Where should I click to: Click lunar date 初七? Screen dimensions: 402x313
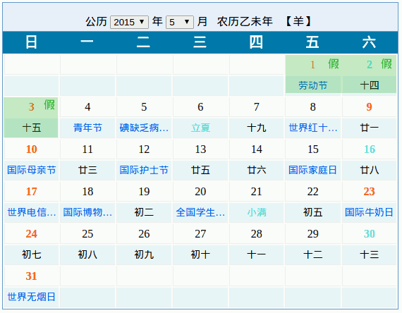32,254
